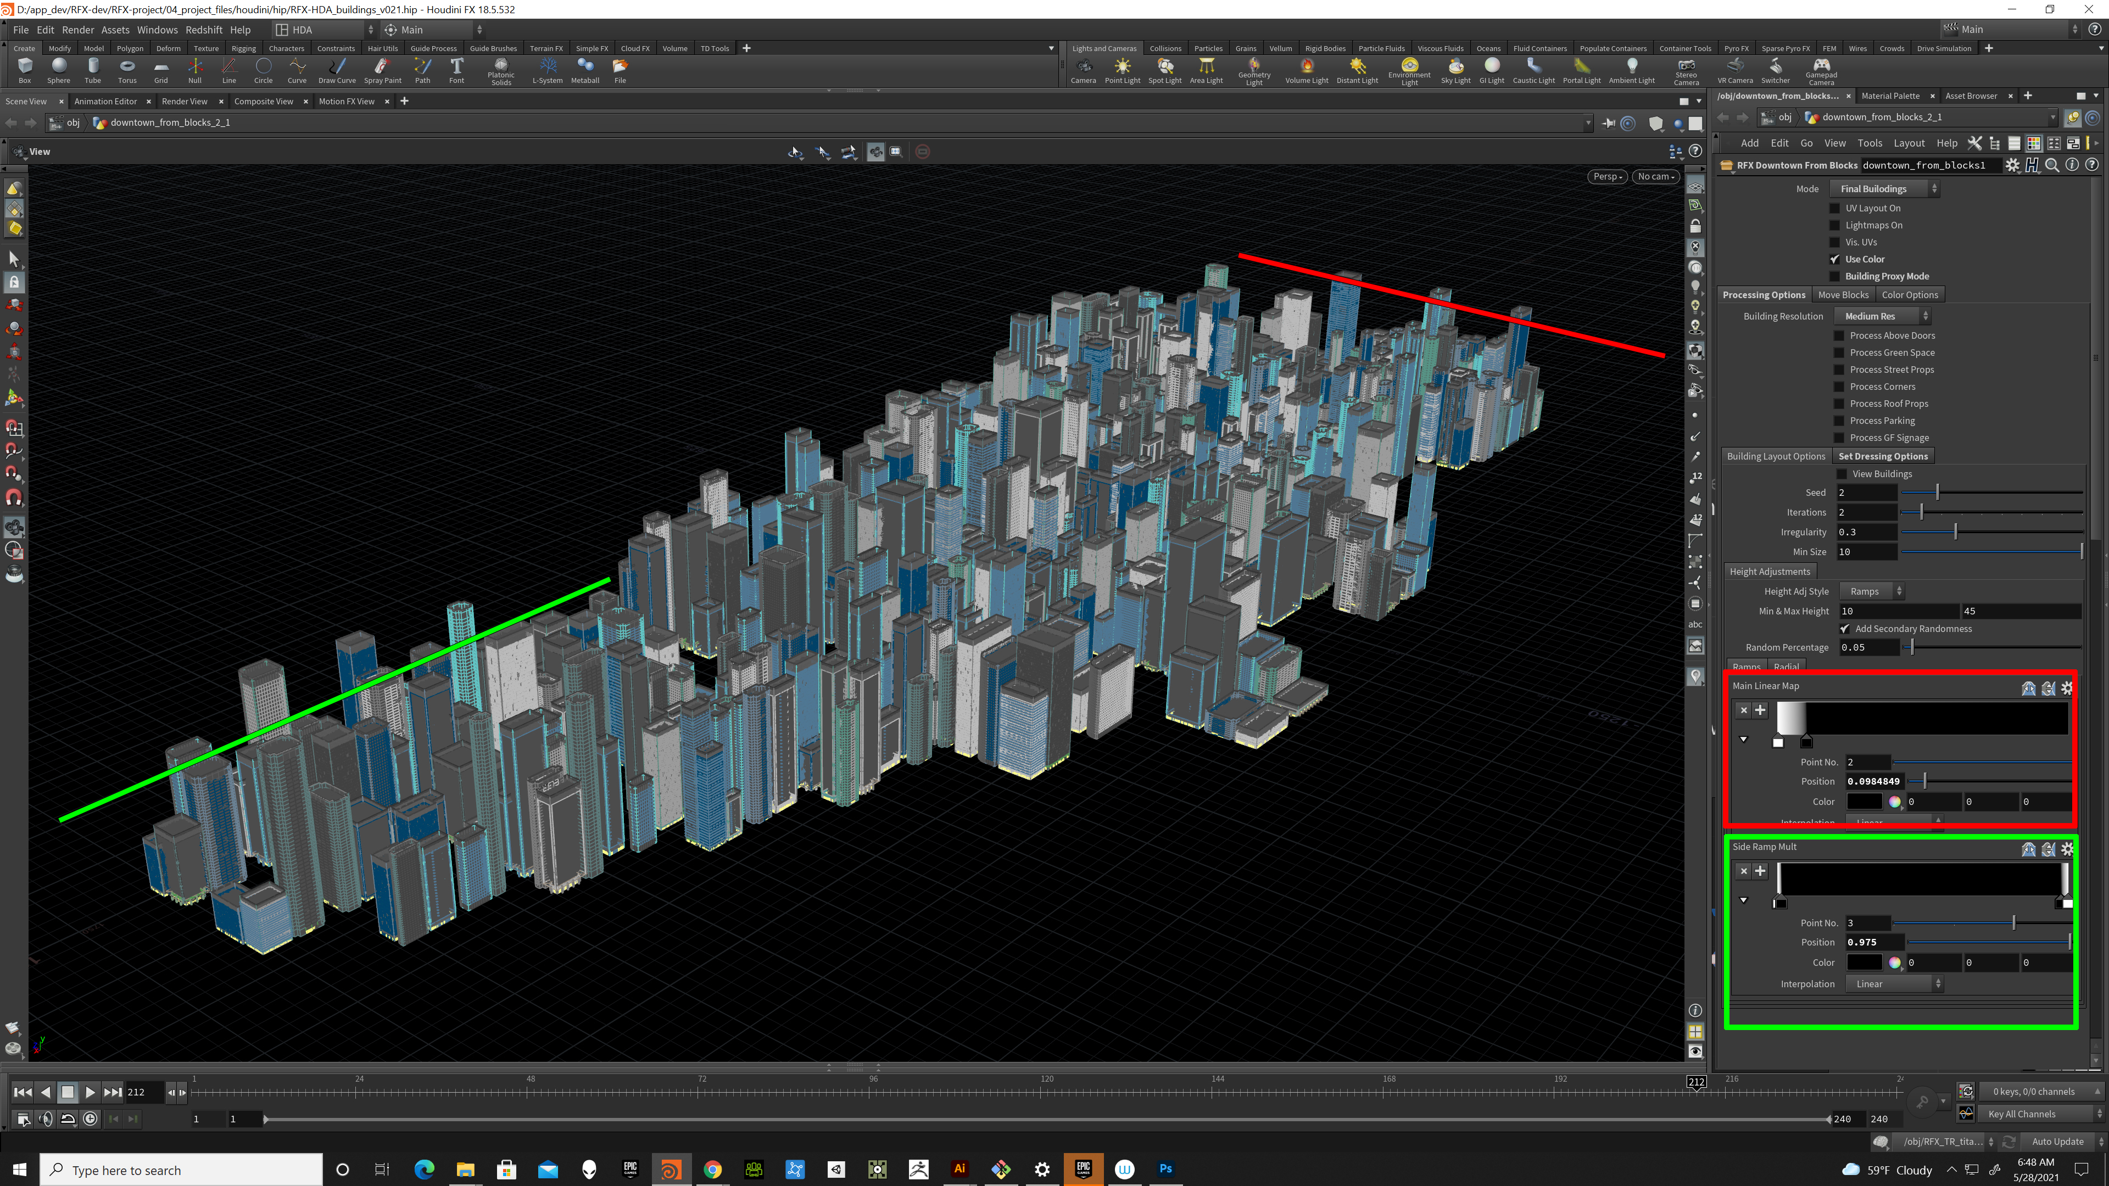Add a Sky Light from the shelf
The height and width of the screenshot is (1186, 2109).
click(x=1455, y=70)
